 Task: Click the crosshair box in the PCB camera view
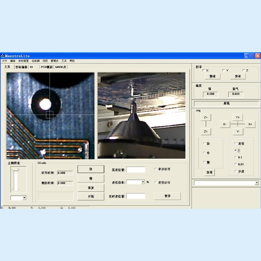point(50,115)
